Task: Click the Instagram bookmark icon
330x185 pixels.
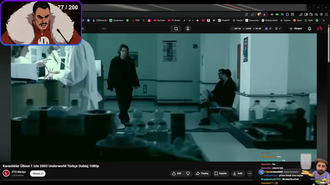Action: point(149,20)
